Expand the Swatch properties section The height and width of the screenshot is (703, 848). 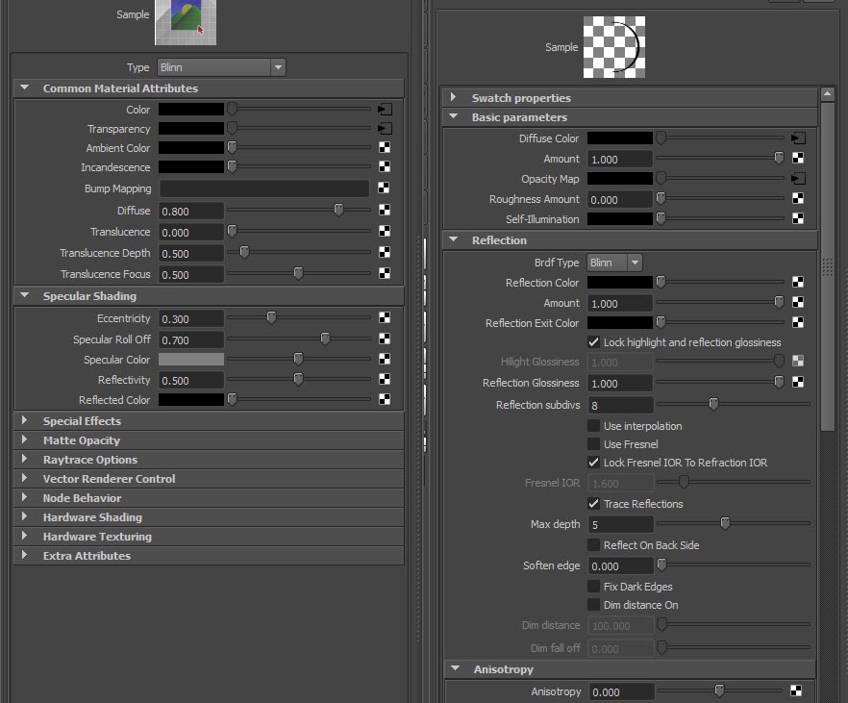(453, 97)
